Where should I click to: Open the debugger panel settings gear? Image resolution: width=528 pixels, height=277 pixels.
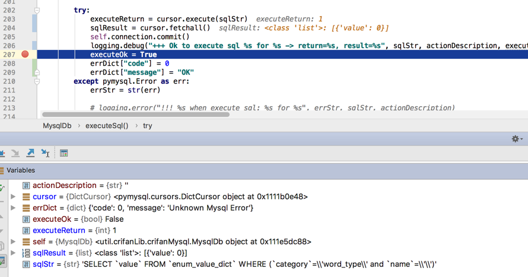[516, 139]
